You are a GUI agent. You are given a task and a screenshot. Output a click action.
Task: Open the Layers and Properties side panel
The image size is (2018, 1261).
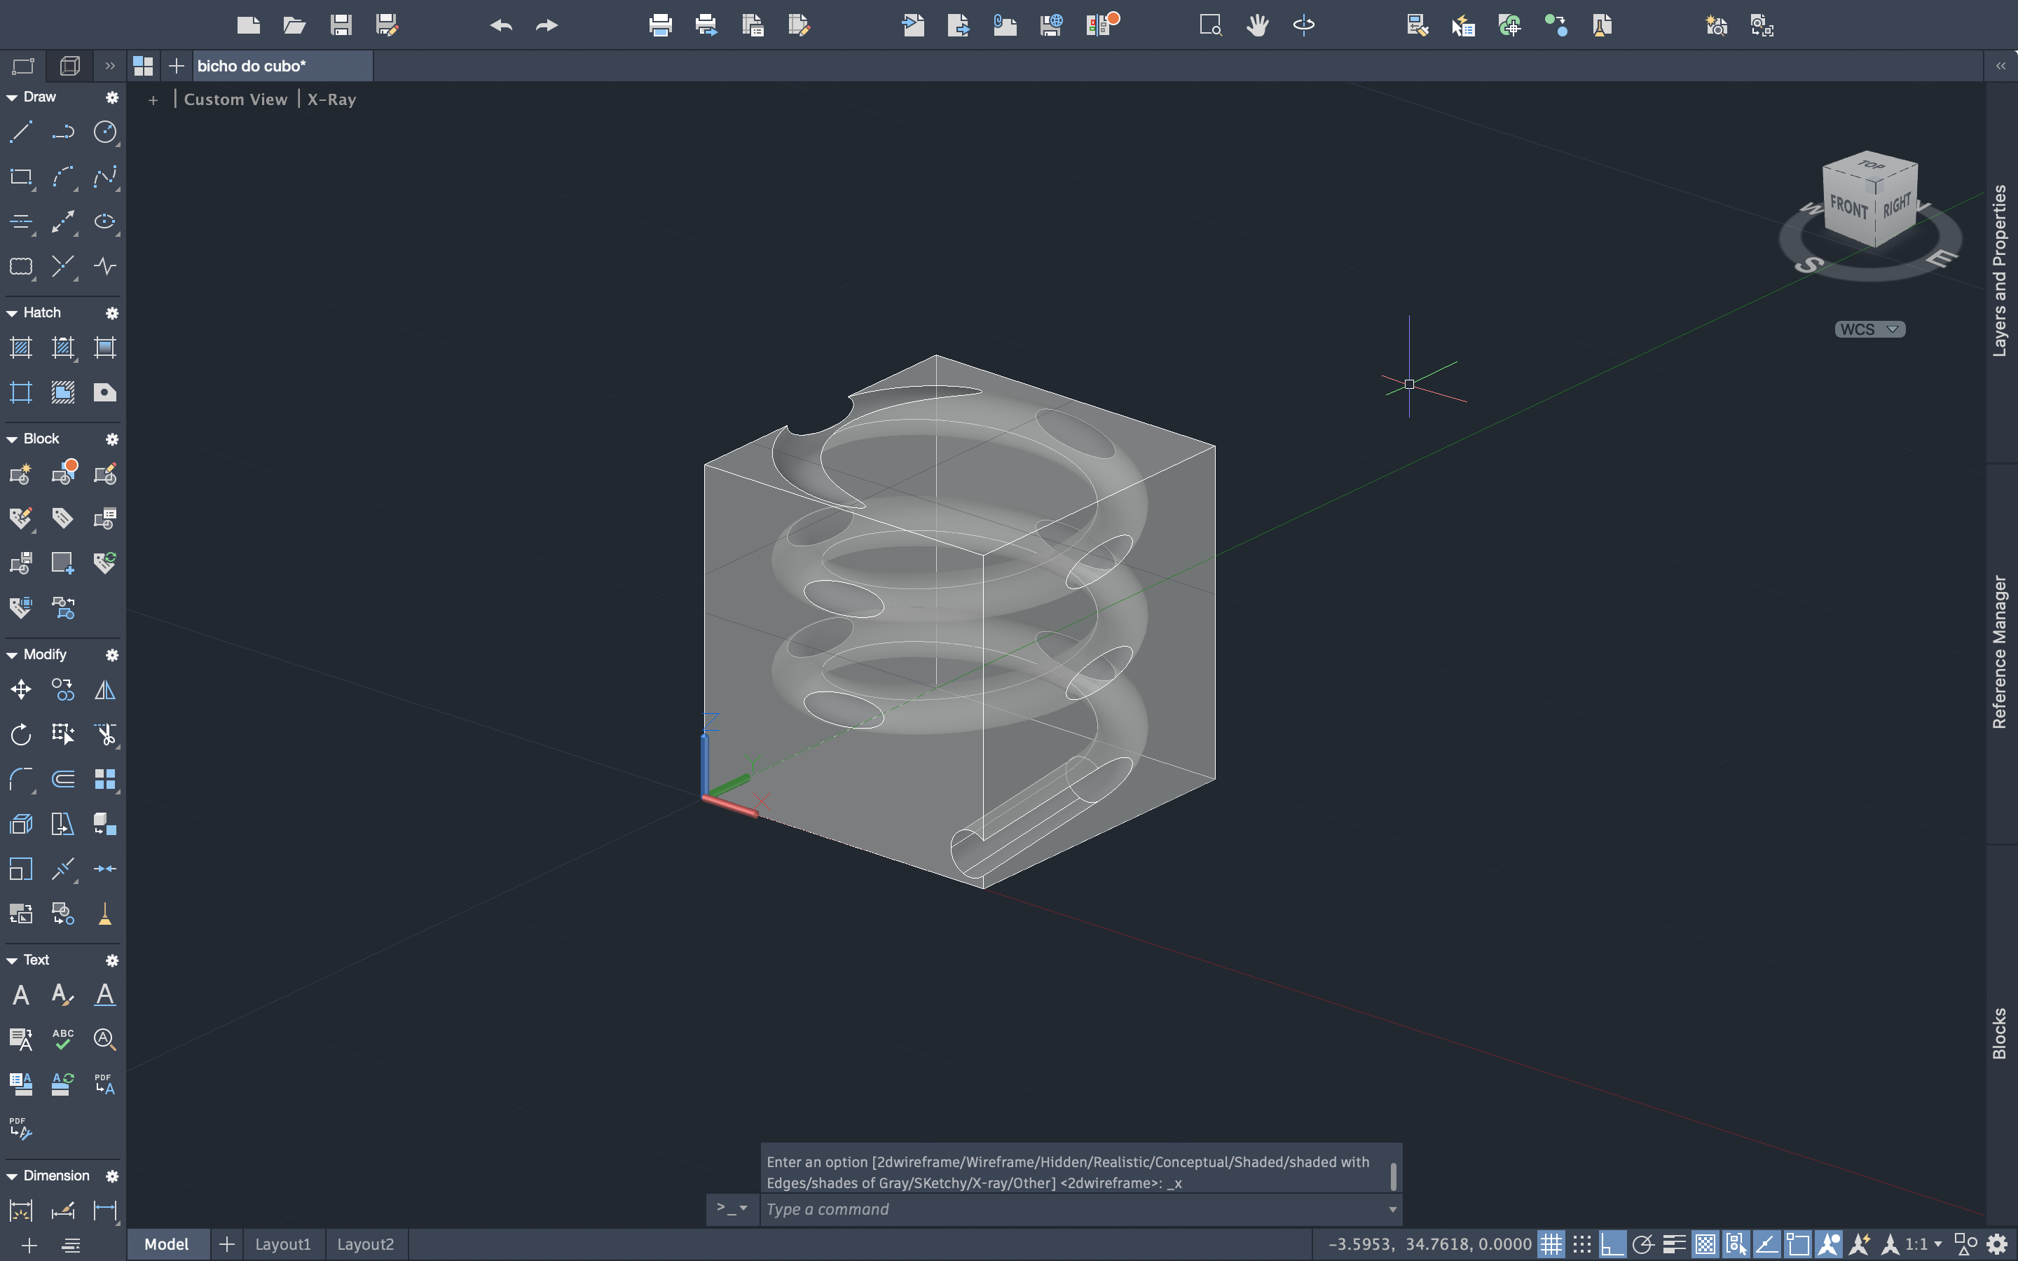(x=2000, y=271)
